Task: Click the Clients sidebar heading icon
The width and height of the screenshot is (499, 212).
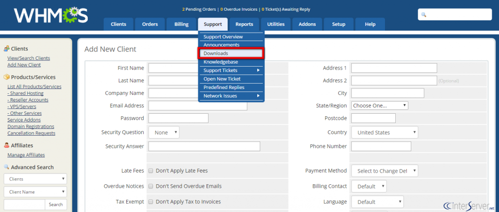Action: point(6,49)
